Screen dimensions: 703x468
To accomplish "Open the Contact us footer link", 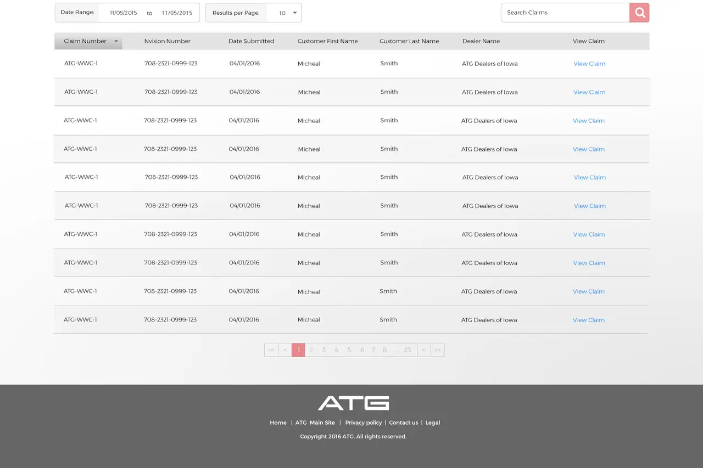I will pos(404,422).
